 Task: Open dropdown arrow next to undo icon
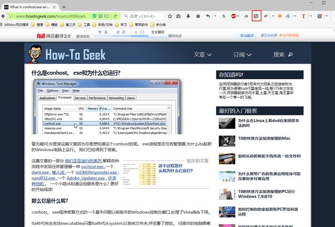(215, 16)
